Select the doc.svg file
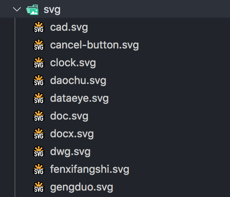The height and width of the screenshot is (197, 230). [x=69, y=116]
